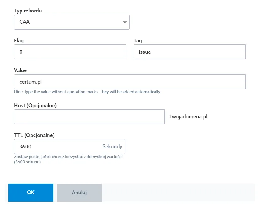Click the Tag field containing issue

click(x=190, y=52)
